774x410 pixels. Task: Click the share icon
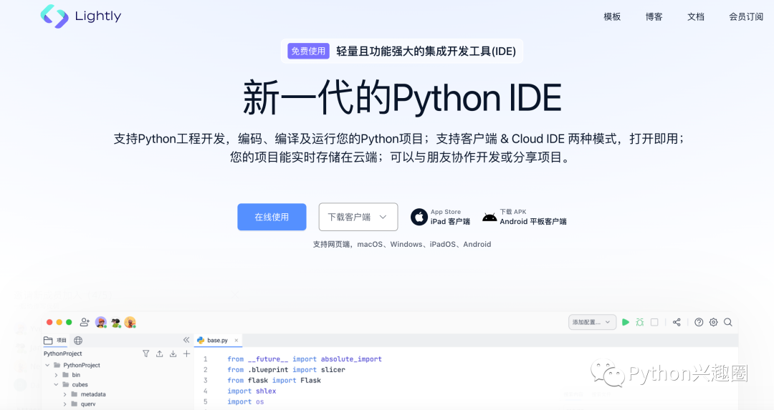[677, 322]
